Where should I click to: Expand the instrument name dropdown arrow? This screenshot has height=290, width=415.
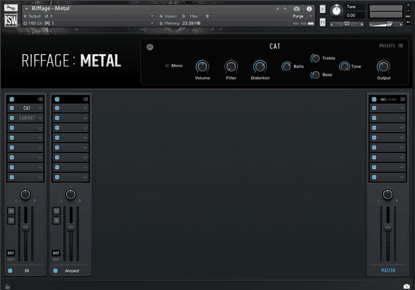point(27,9)
